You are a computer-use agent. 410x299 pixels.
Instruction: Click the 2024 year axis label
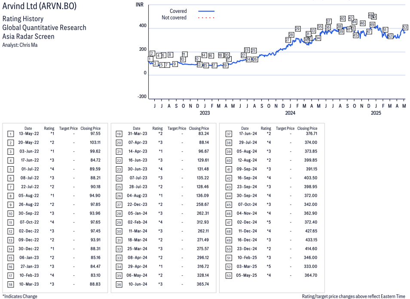pyautogui.click(x=290, y=113)
